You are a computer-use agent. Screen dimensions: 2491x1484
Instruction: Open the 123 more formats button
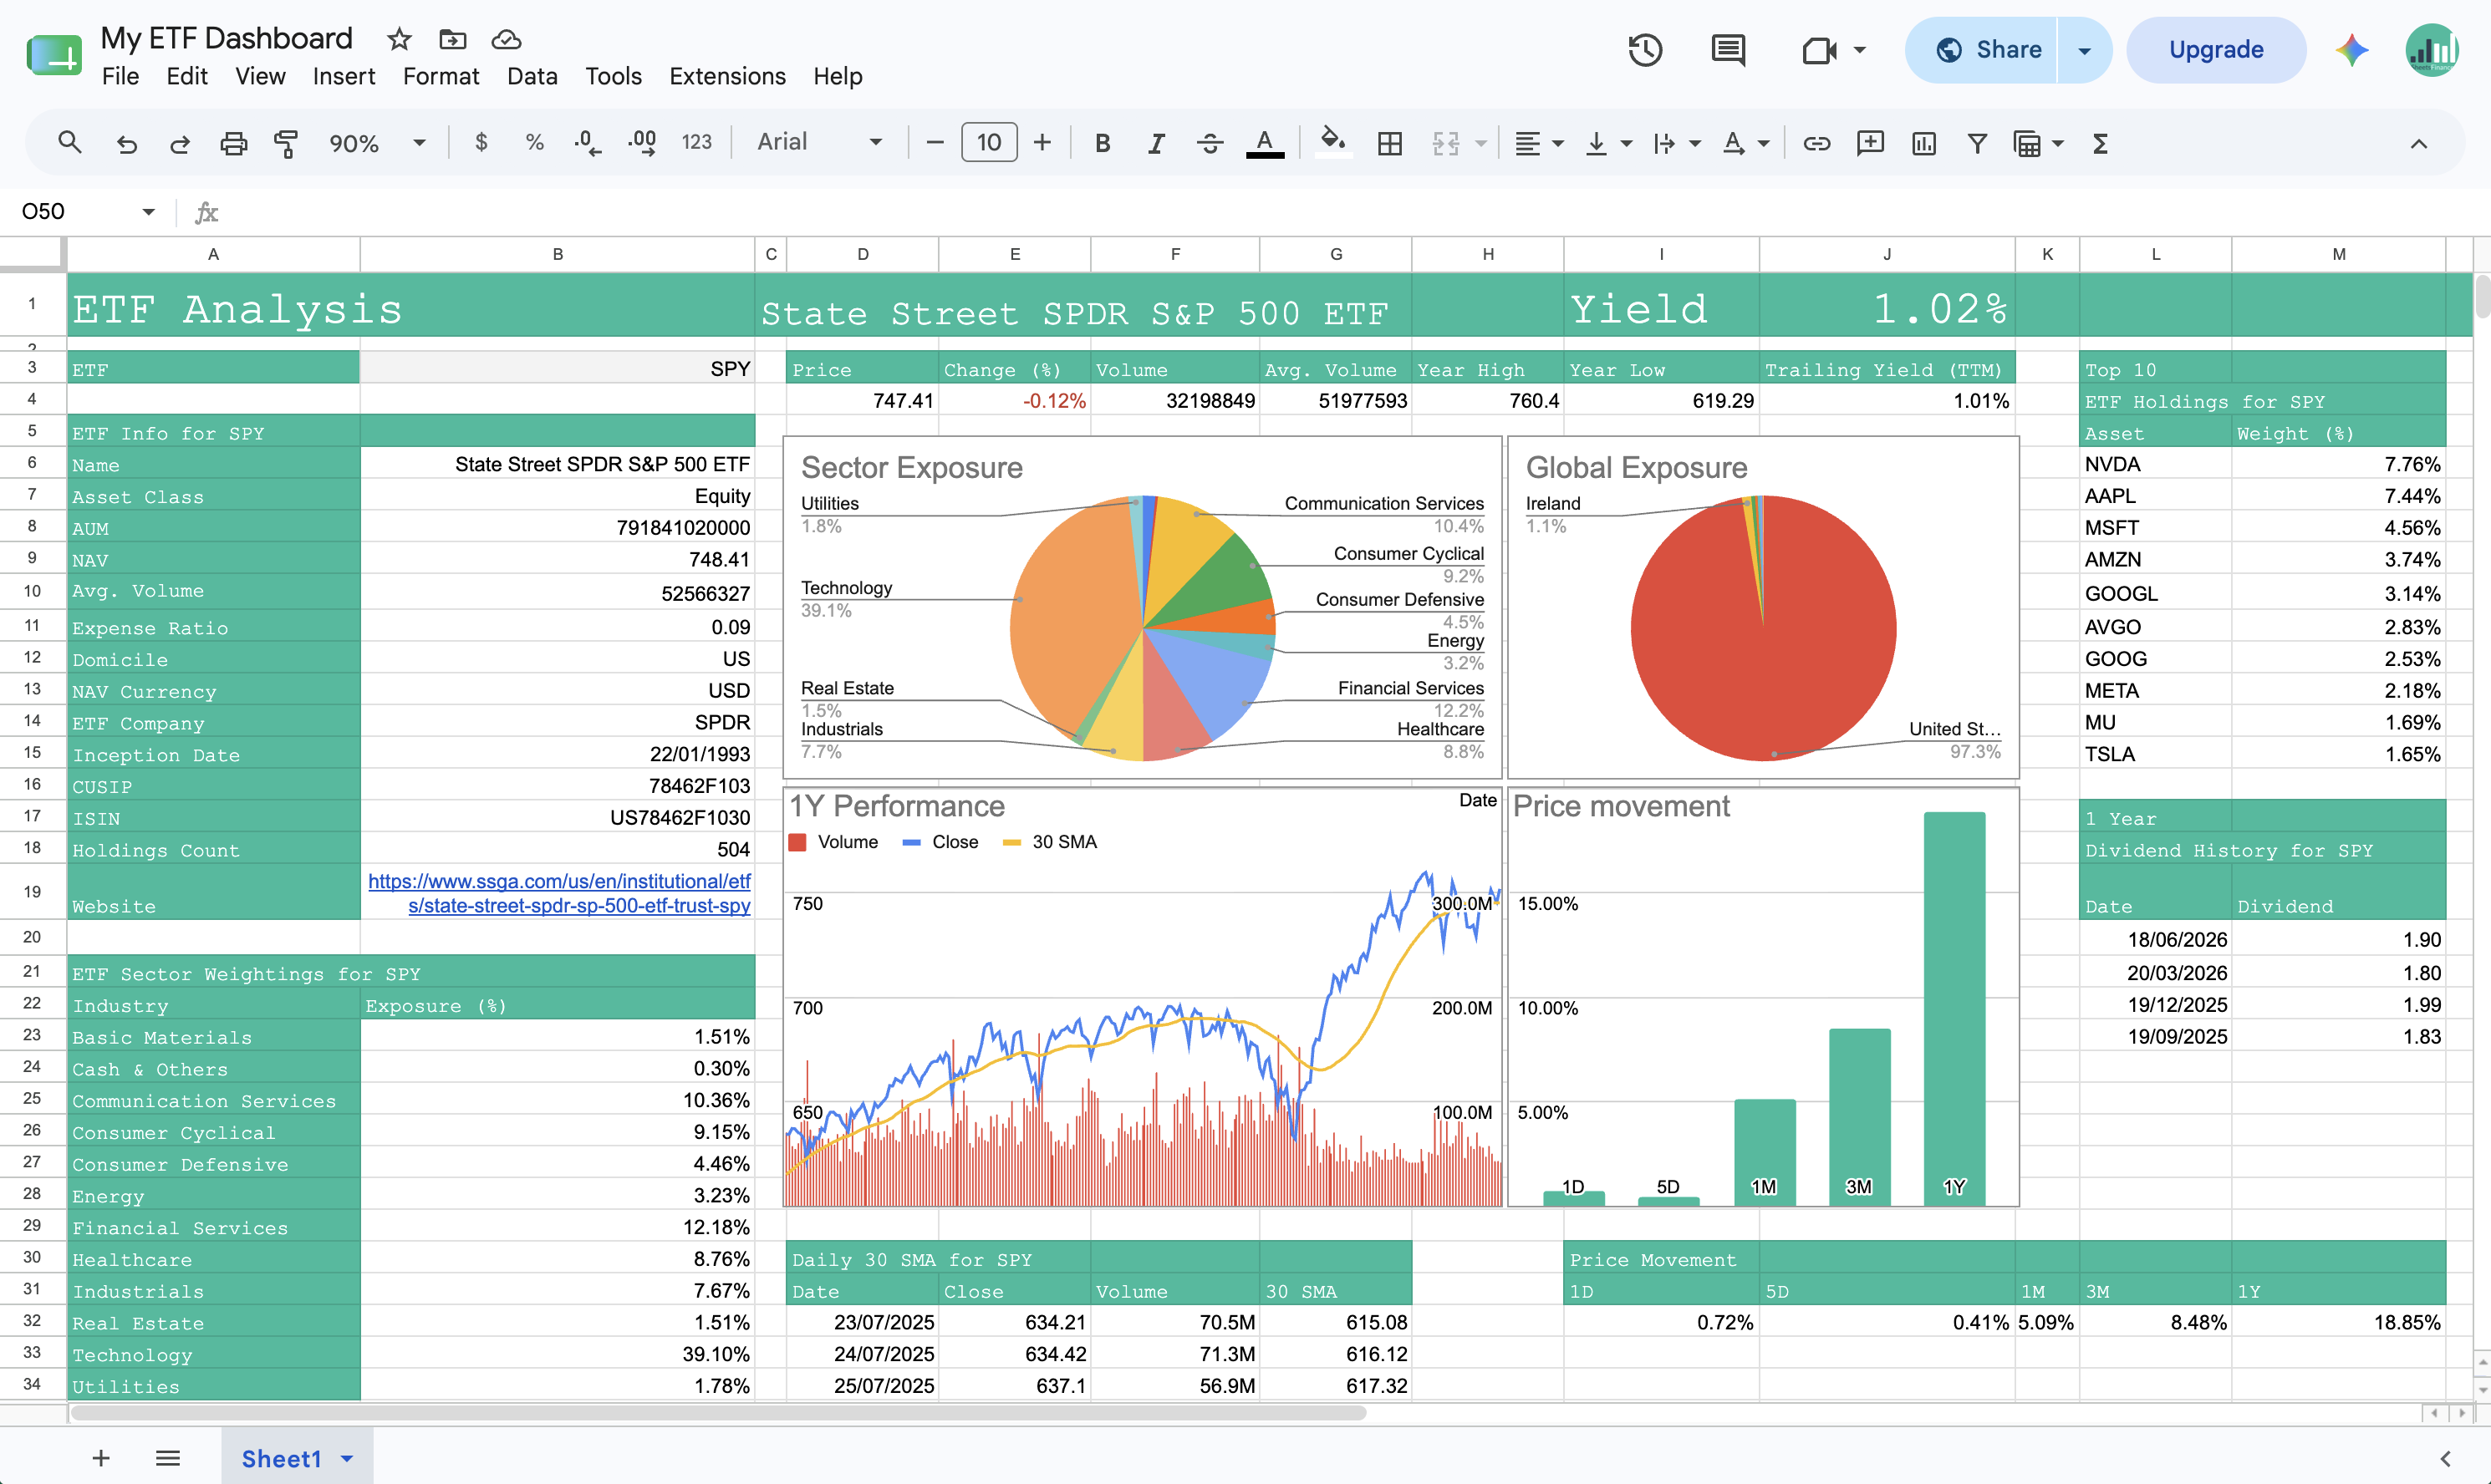coord(696,143)
